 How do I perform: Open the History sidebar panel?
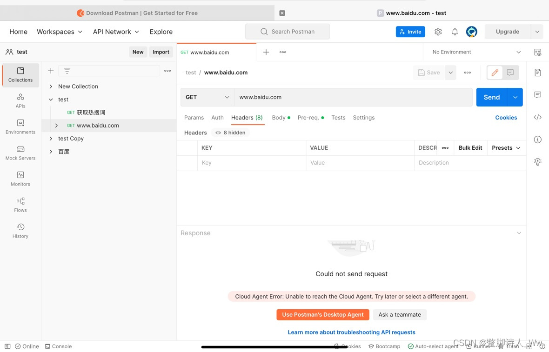(x=20, y=231)
